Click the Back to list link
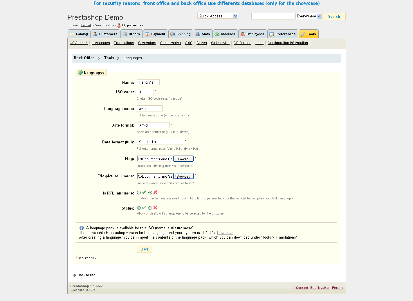413x301 pixels. (x=86, y=275)
